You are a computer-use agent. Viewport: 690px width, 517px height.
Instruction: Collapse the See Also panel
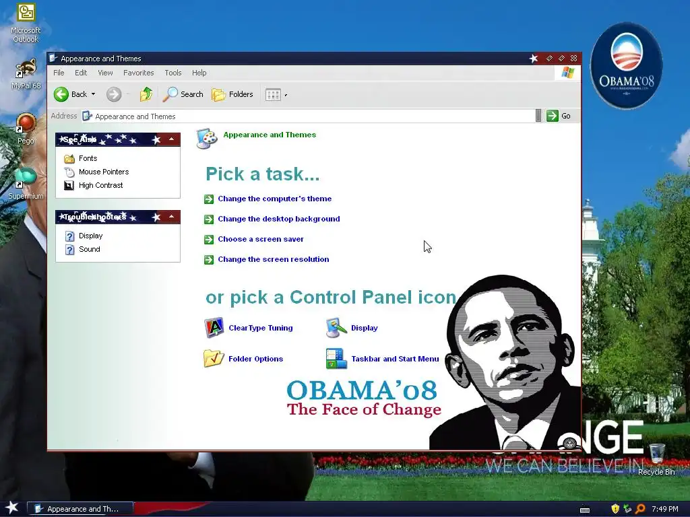(171, 139)
